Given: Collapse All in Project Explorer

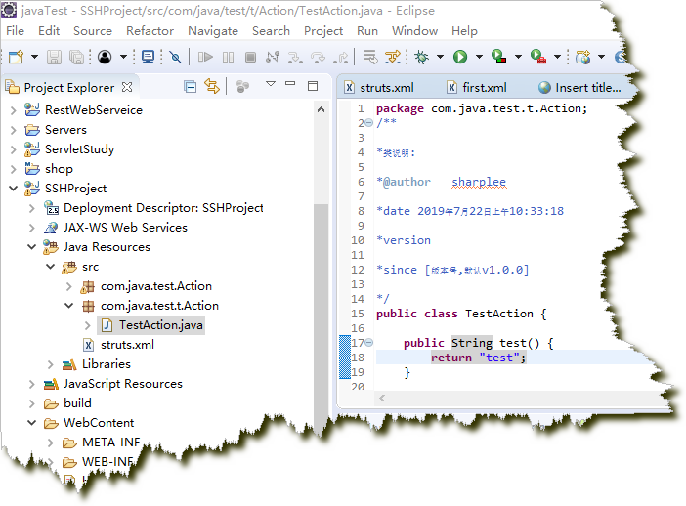Looking at the screenshot, I should (x=191, y=87).
